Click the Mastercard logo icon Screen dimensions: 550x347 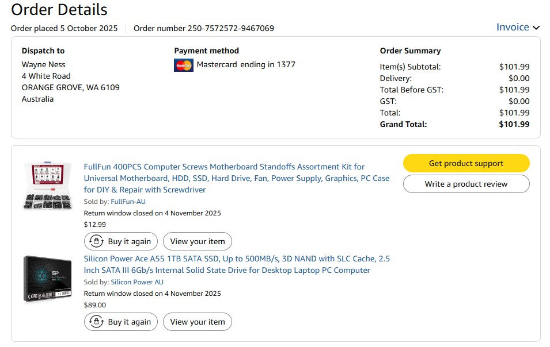click(x=183, y=65)
